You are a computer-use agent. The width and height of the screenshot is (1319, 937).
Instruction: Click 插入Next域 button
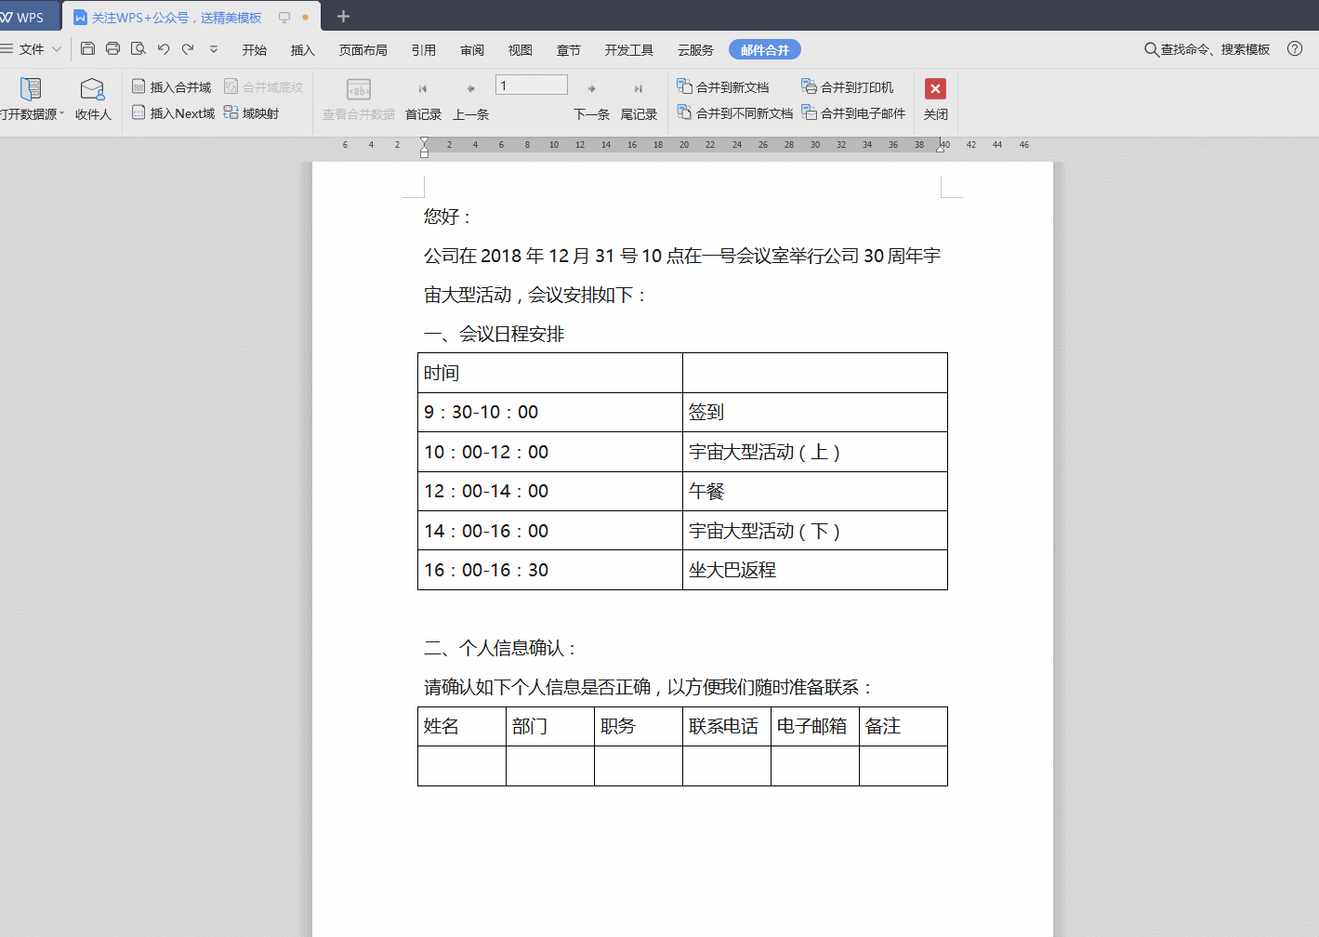174,112
